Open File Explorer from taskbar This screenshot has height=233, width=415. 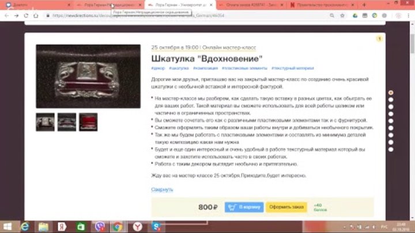click(43, 227)
